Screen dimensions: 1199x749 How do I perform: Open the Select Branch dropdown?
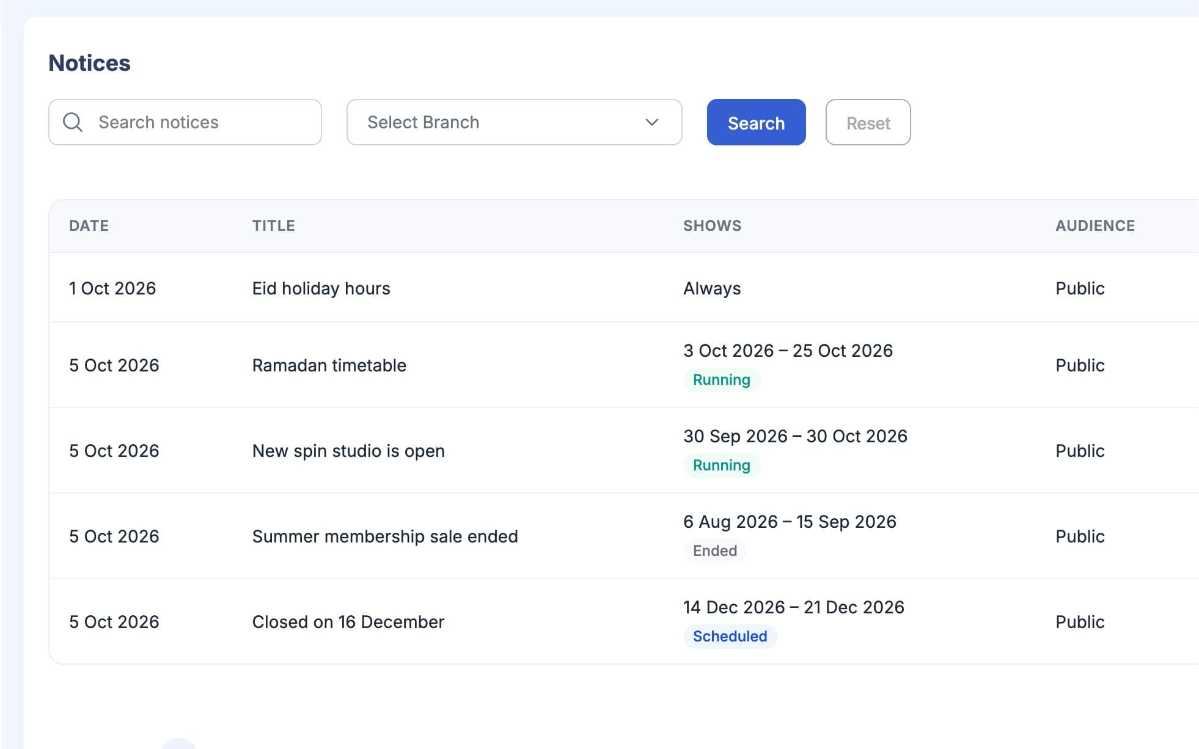(514, 122)
